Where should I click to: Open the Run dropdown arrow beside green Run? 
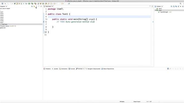(30, 4)
